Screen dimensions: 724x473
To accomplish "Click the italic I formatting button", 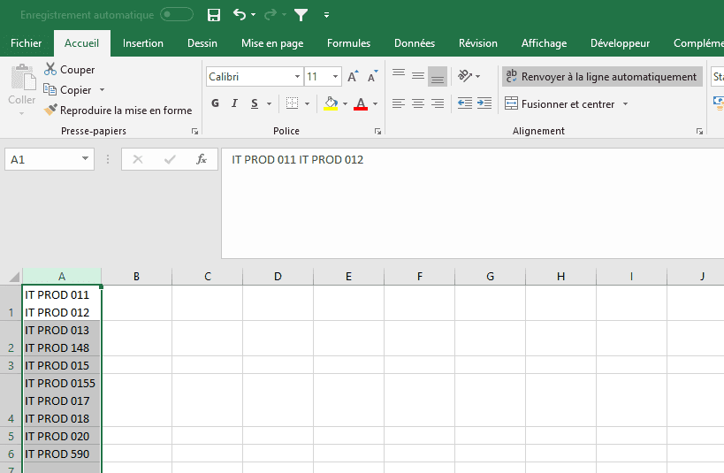I will 234,104.
